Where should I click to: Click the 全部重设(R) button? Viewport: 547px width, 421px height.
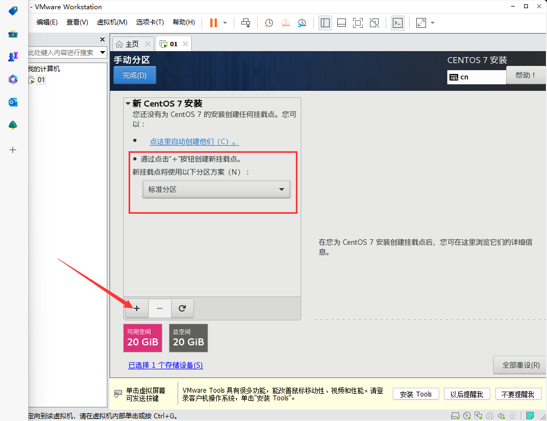[x=520, y=365]
